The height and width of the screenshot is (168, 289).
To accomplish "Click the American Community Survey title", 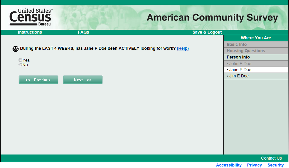I will pyautogui.click(x=212, y=17).
